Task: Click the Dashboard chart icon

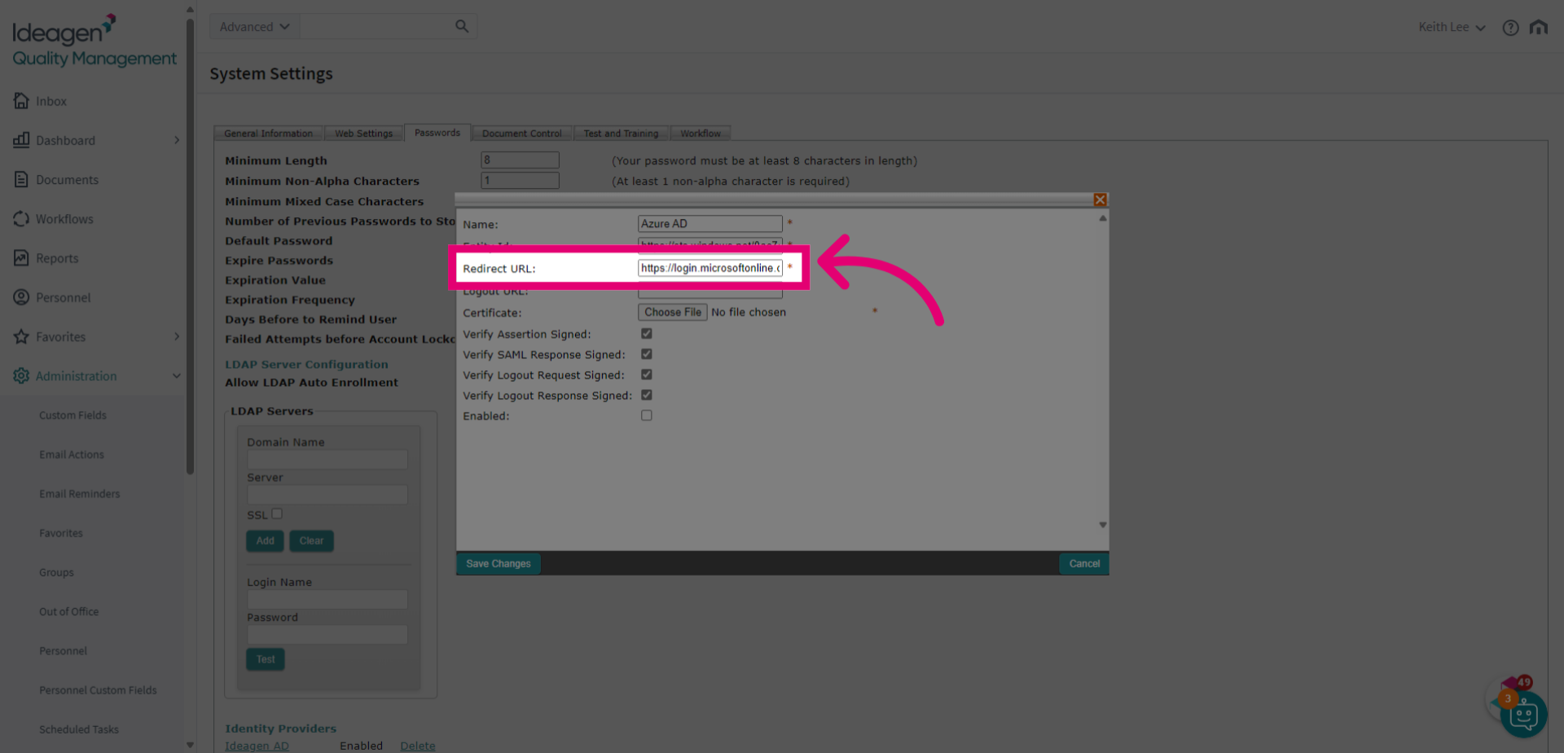Action: pyautogui.click(x=21, y=140)
